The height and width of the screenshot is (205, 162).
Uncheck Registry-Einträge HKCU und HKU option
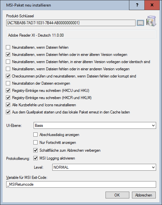coord(8,91)
